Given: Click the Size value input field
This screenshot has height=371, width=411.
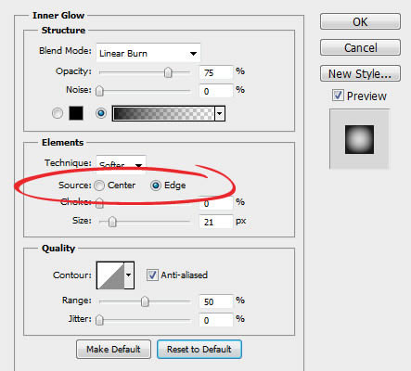Looking at the screenshot, I should [x=216, y=222].
